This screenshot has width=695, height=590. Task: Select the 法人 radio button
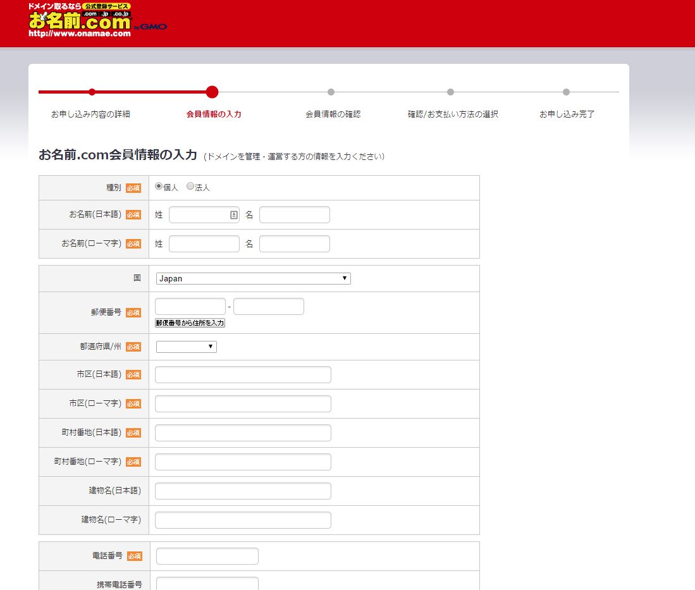(x=190, y=186)
